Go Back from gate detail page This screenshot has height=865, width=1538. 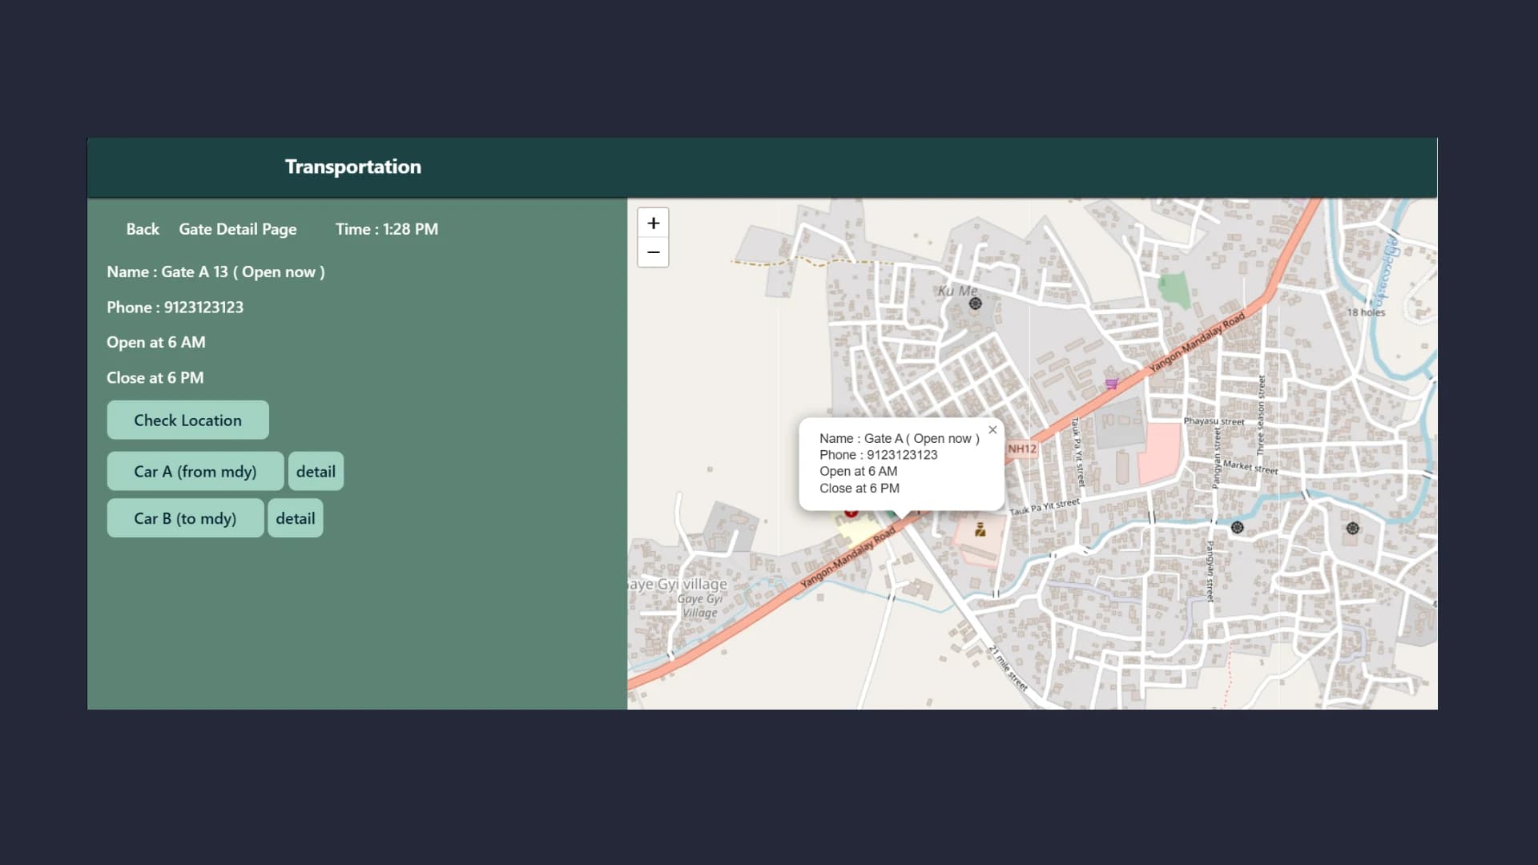[143, 229]
